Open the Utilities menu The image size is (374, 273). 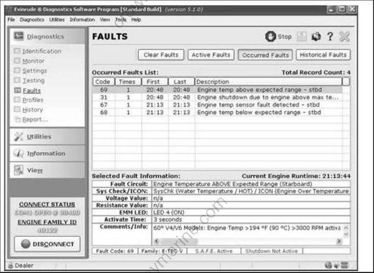pyautogui.click(x=57, y=20)
